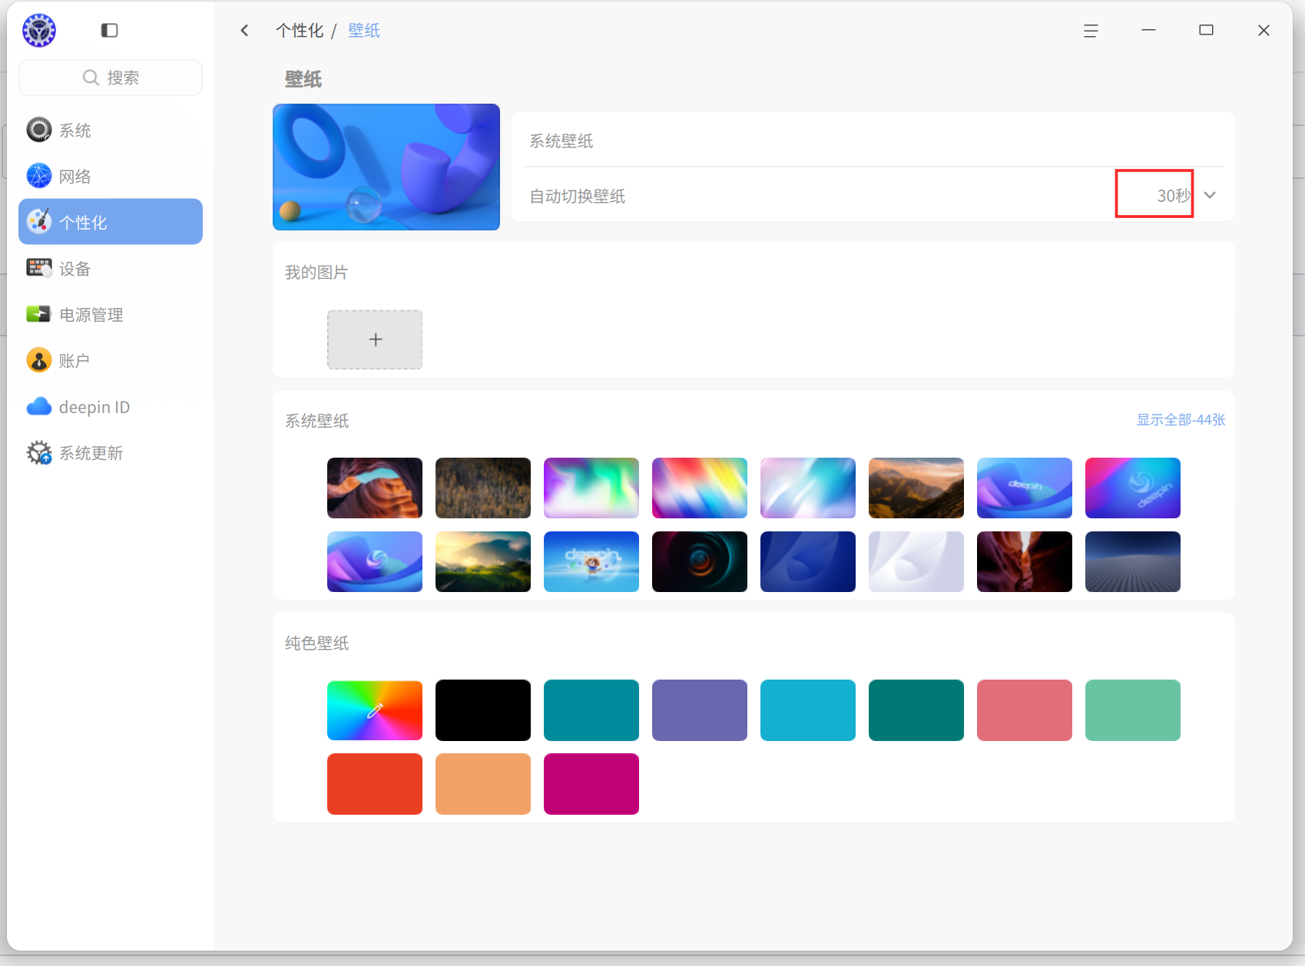
Task: Open the Devices settings category
Action: pos(111,268)
